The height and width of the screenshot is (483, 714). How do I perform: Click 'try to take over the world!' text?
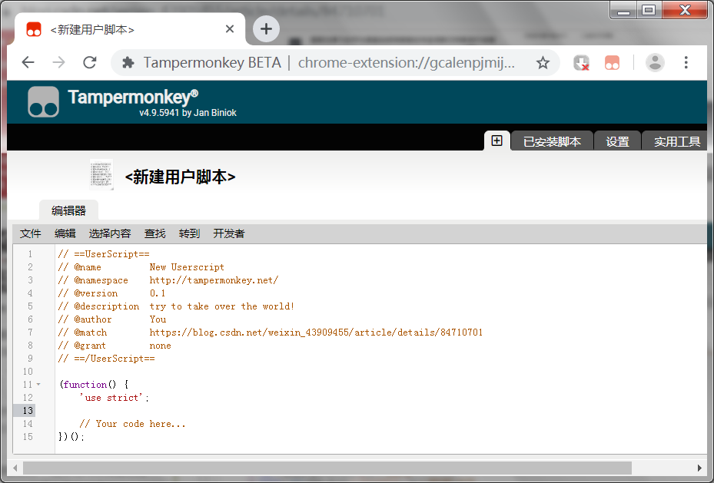pos(222,306)
